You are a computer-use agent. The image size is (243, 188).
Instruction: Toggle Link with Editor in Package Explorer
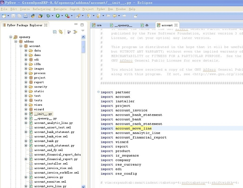coord(61,32)
